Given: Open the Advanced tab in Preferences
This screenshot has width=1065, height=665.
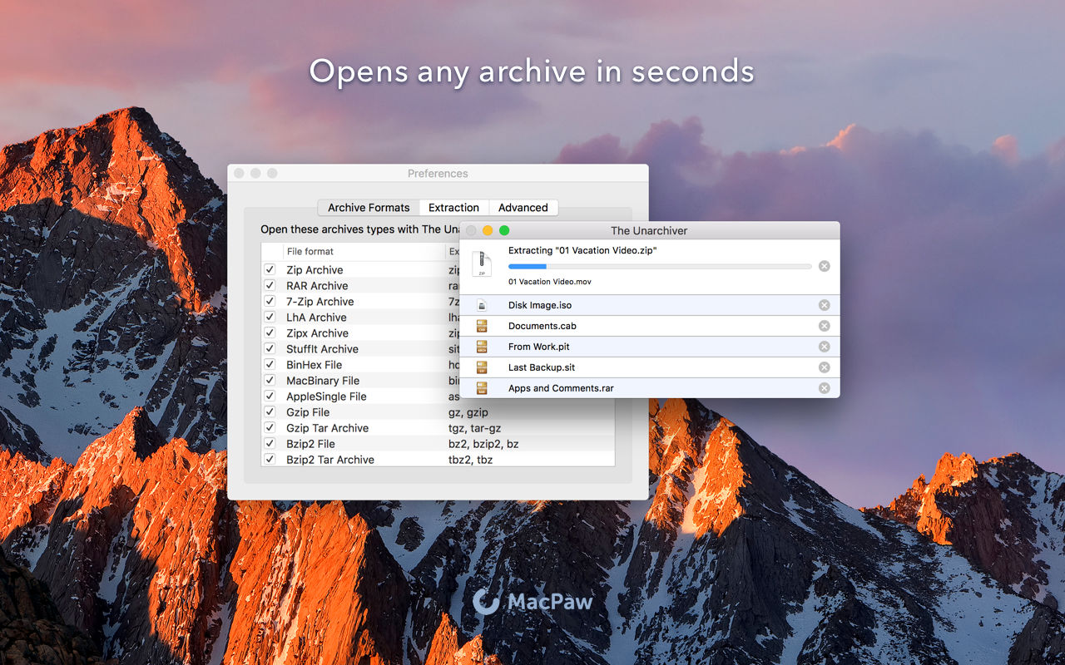Looking at the screenshot, I should point(523,208).
